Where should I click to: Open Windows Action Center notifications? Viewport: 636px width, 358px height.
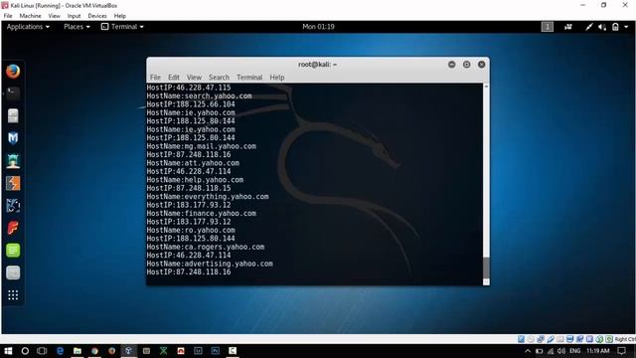[x=622, y=351]
